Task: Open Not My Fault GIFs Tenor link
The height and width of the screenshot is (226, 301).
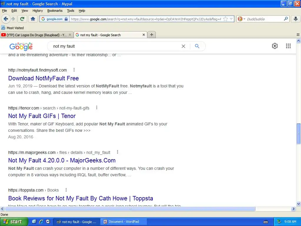Action: click(42, 116)
